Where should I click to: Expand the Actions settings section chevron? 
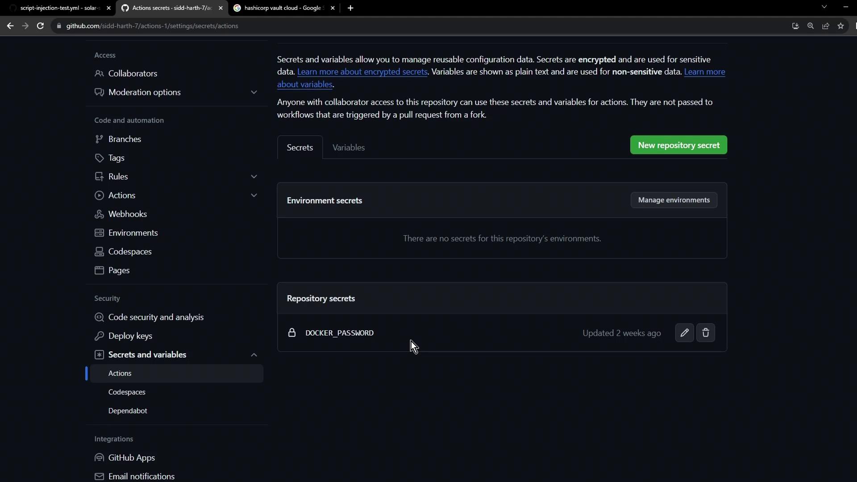click(x=254, y=195)
